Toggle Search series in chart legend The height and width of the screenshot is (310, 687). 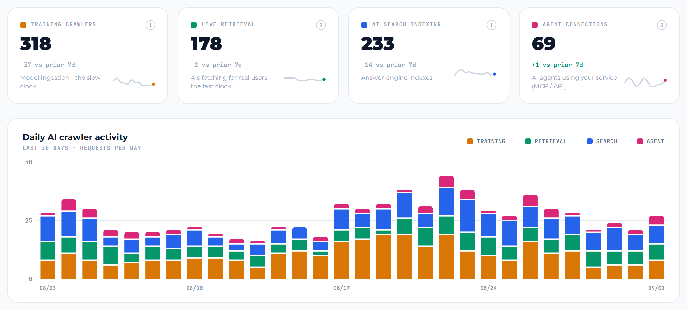(x=602, y=141)
